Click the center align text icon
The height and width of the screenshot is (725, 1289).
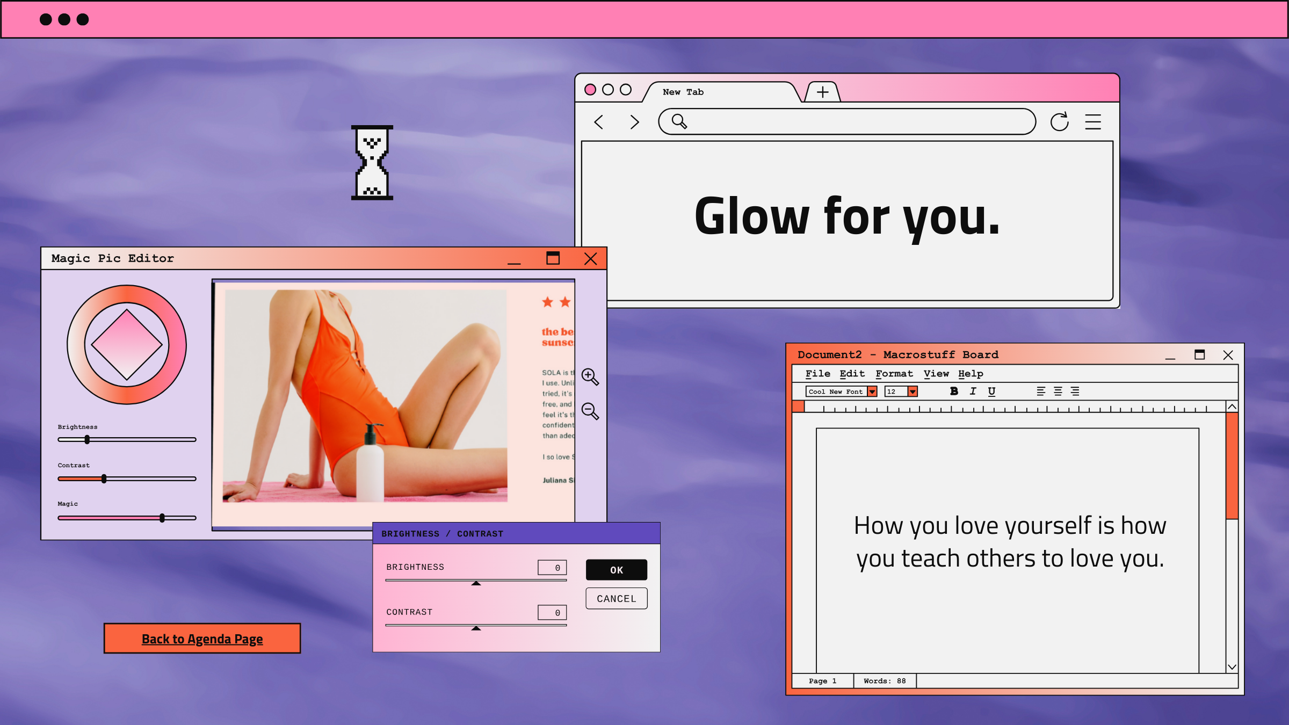(x=1058, y=392)
